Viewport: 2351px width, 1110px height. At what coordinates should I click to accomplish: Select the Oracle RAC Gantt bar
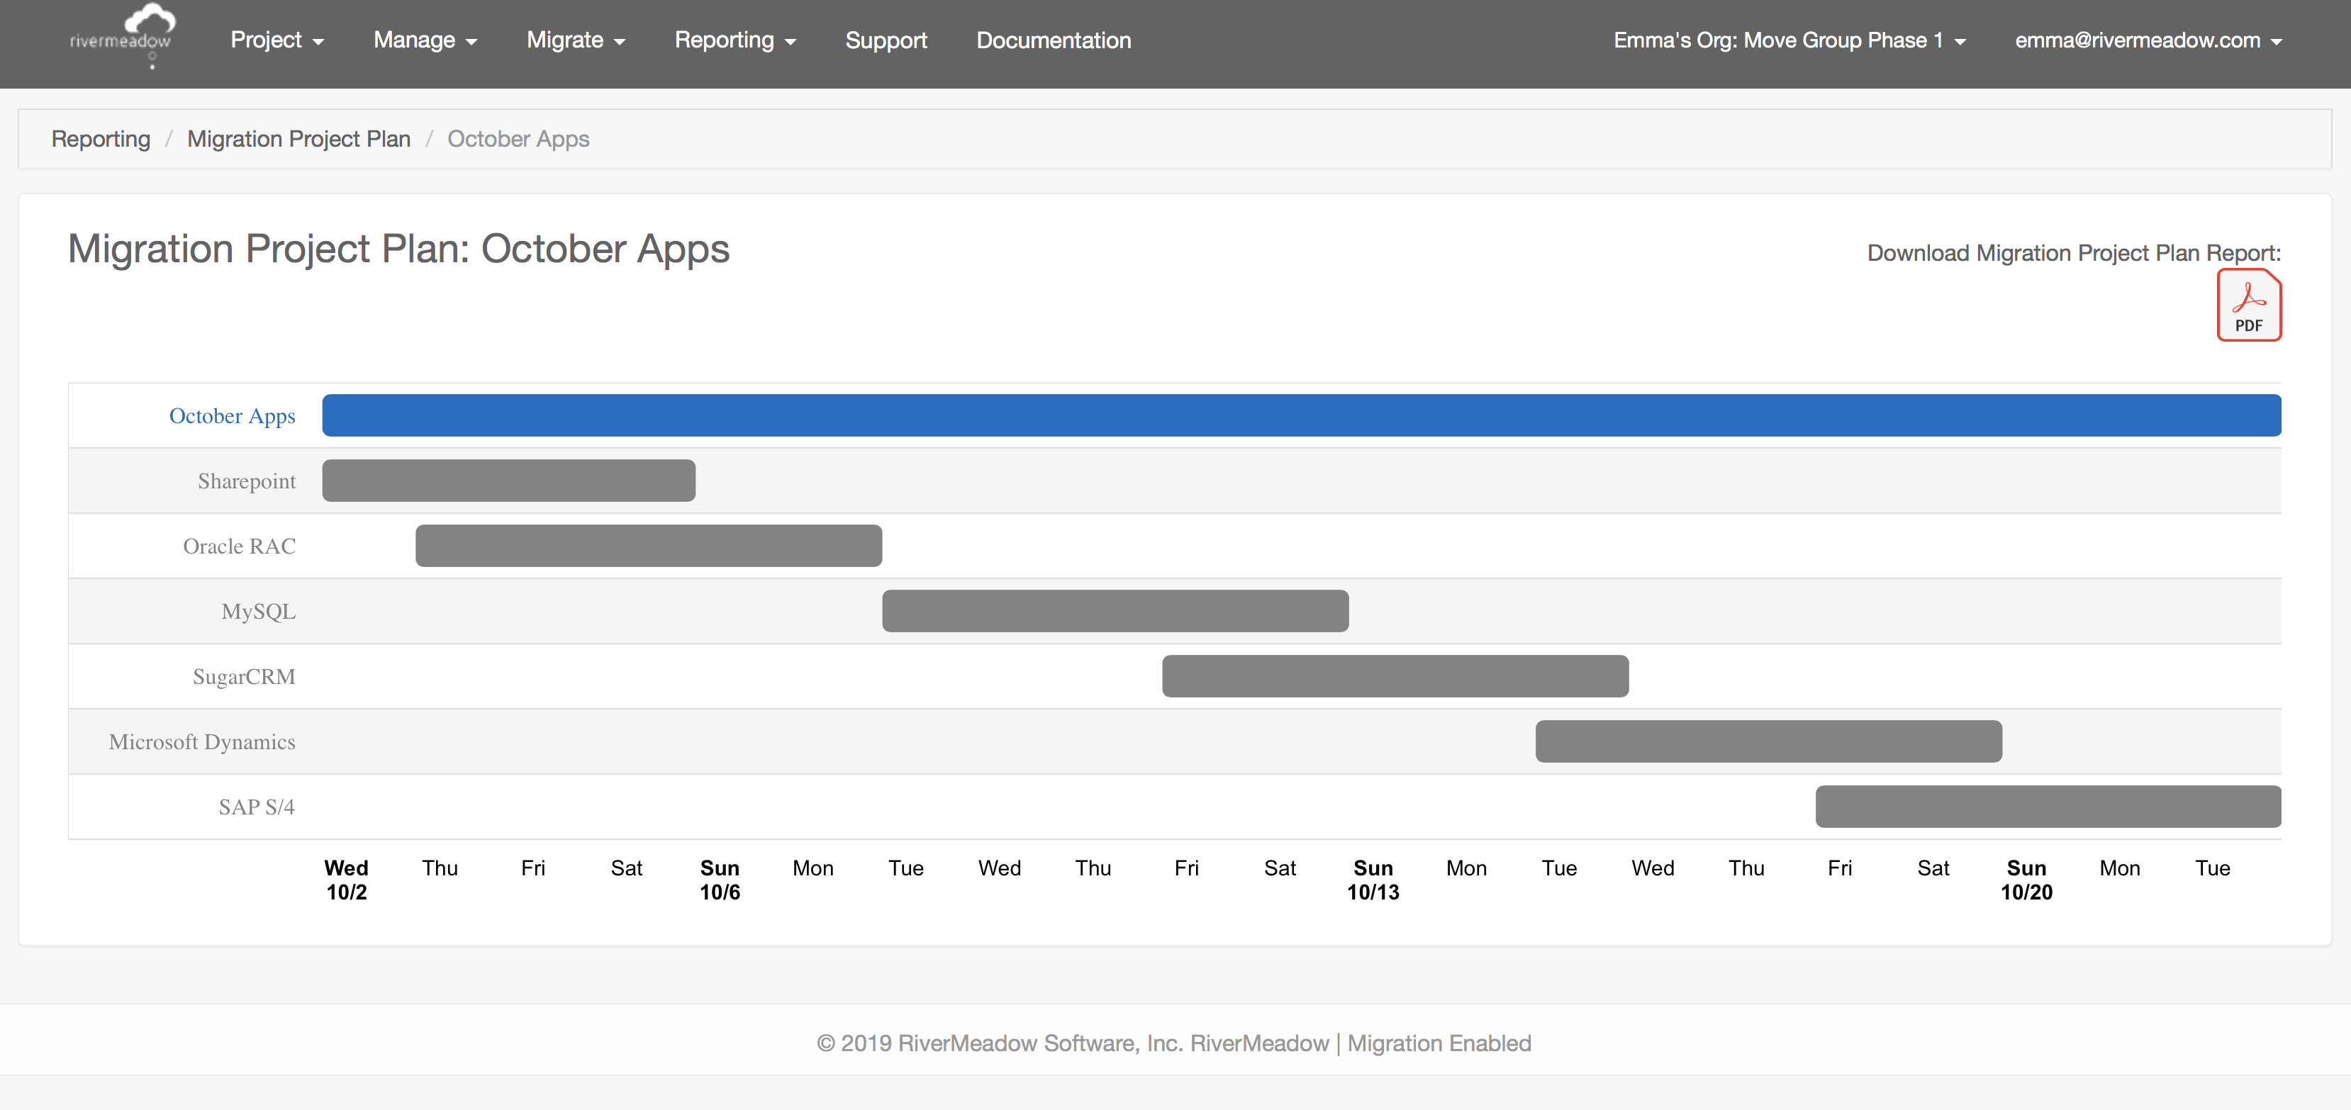coord(648,545)
